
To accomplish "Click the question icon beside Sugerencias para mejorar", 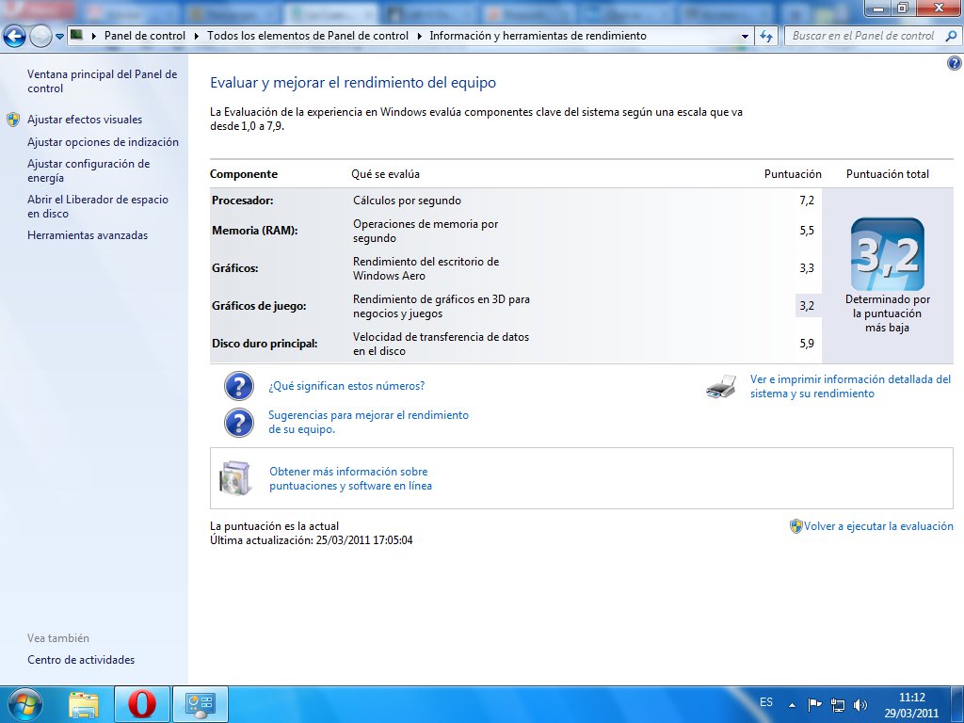I will (239, 423).
